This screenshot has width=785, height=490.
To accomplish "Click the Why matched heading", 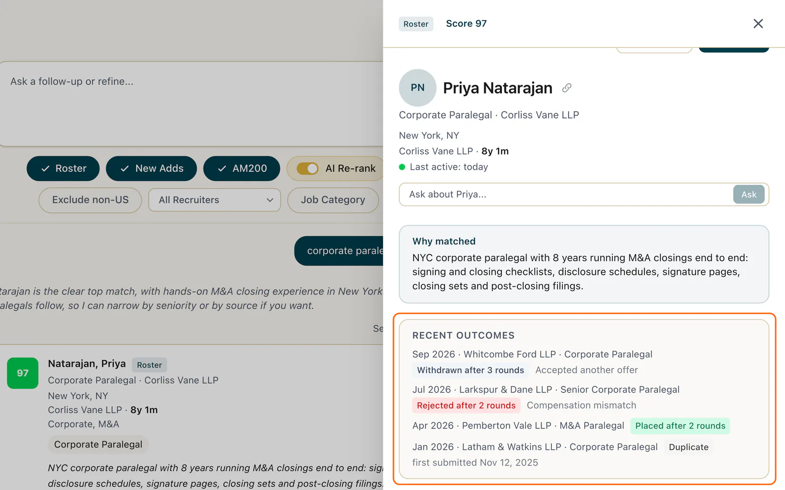I will click(x=444, y=241).
